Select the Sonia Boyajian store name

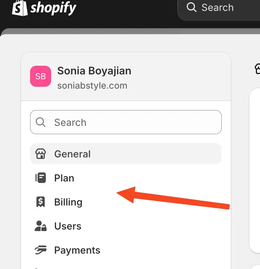click(94, 71)
